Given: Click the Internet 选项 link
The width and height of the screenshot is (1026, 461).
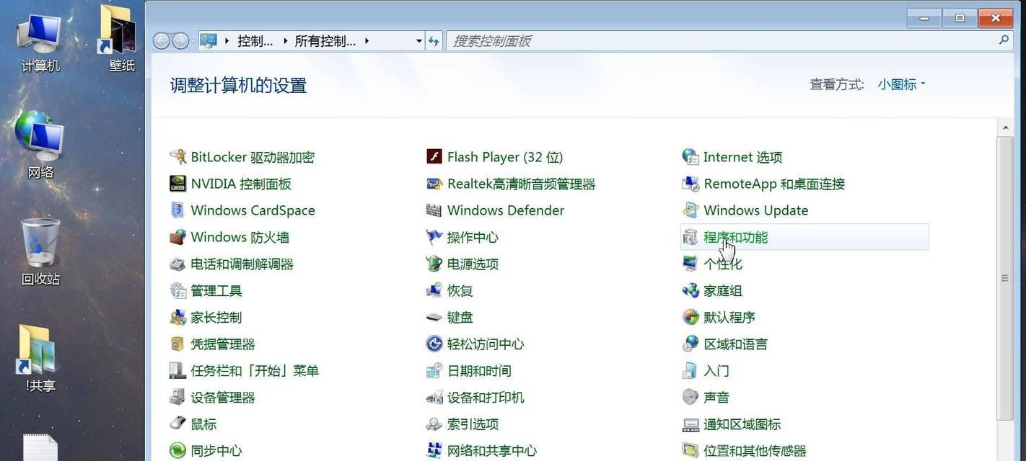Looking at the screenshot, I should (x=742, y=157).
